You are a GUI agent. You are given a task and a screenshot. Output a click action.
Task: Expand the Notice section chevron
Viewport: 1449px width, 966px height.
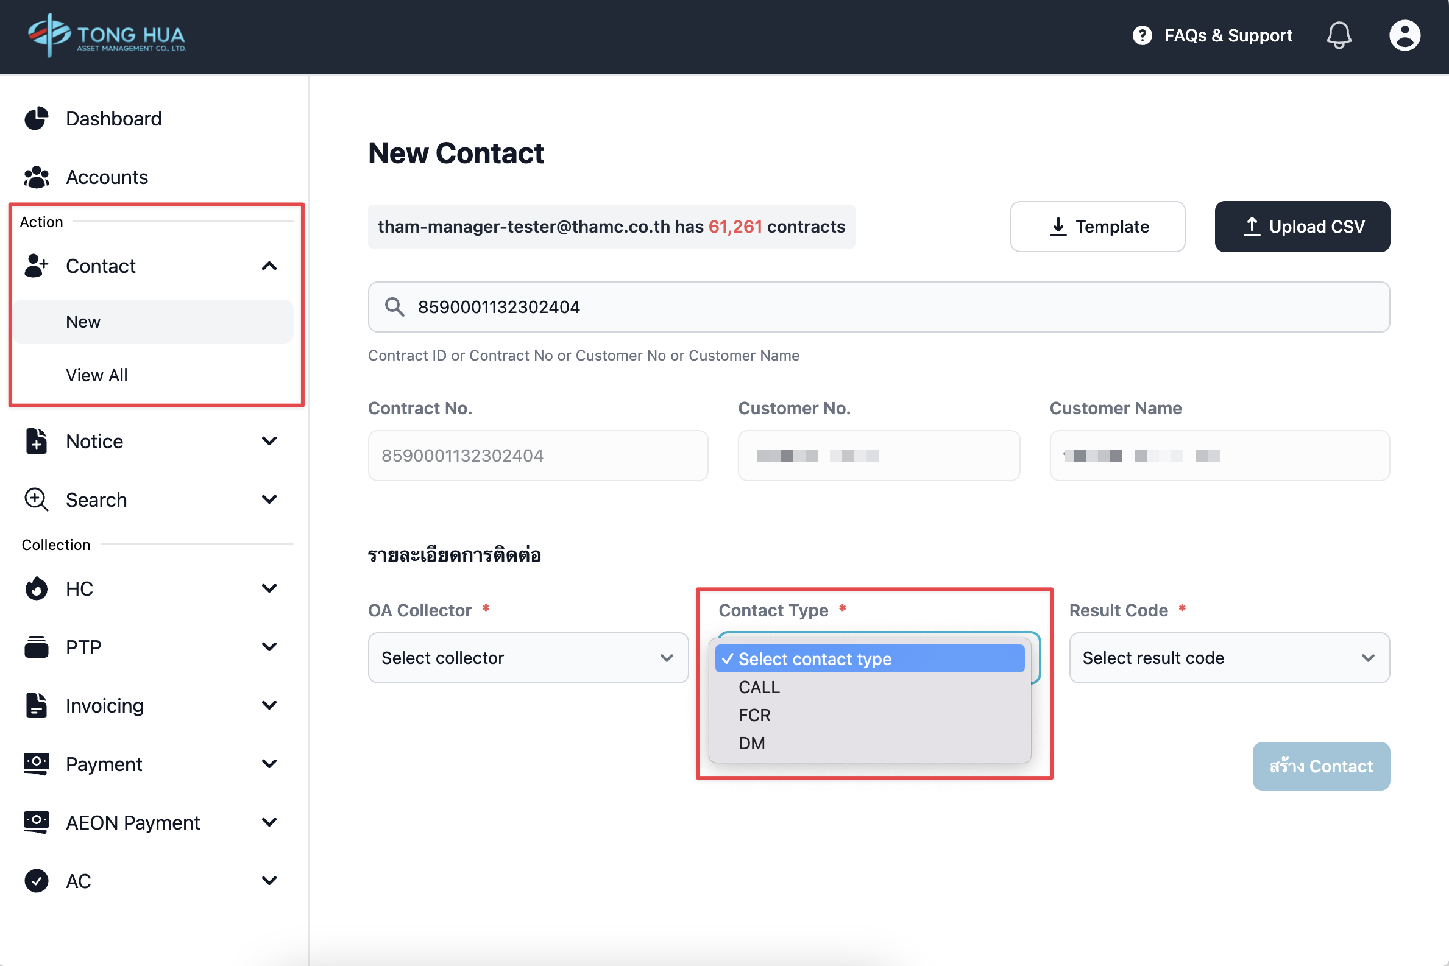269,441
